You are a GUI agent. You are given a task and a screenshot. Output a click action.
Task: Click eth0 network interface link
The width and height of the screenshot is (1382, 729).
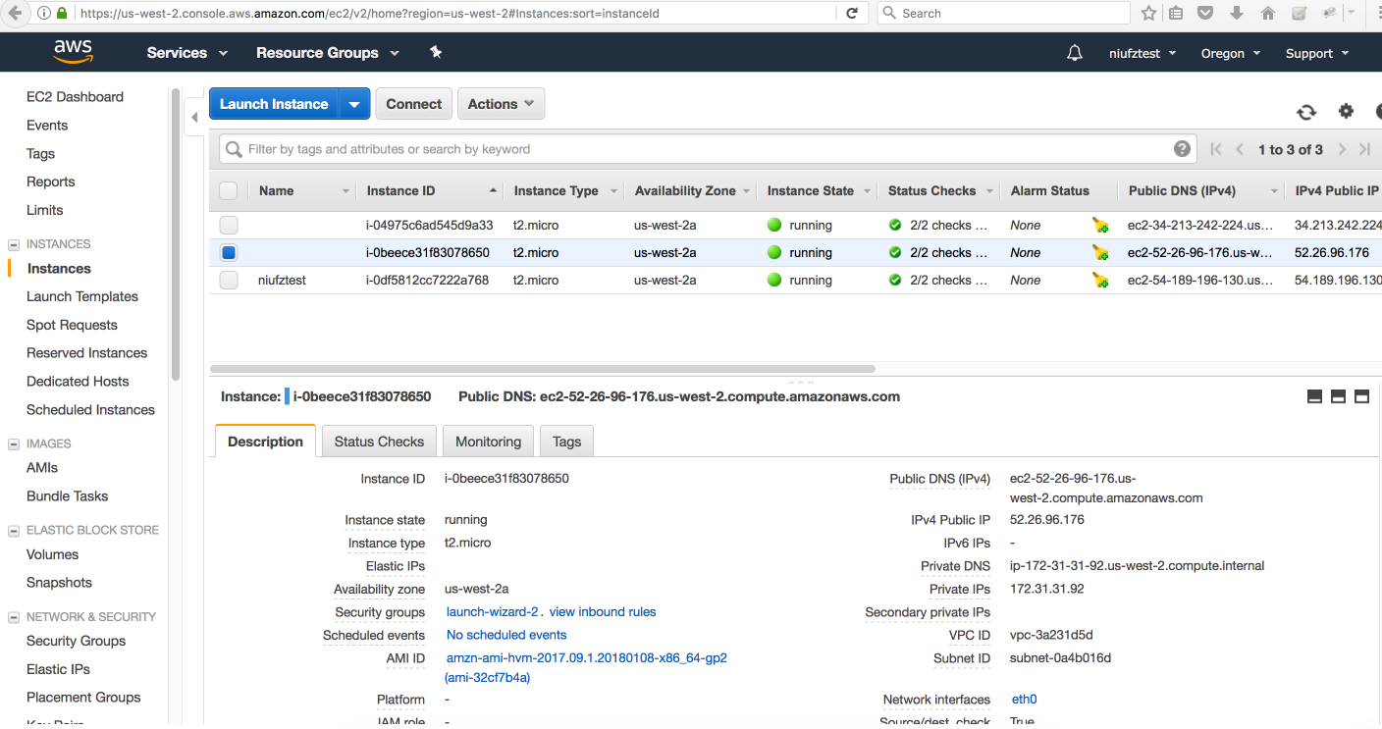[1024, 700]
